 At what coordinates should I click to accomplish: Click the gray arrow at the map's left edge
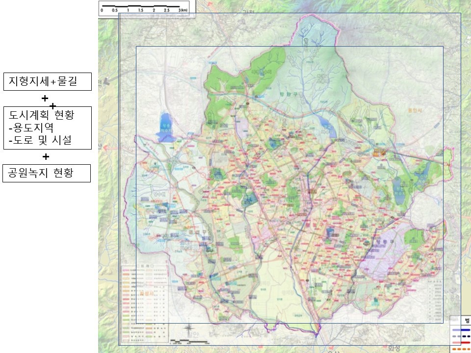(x=110, y=79)
